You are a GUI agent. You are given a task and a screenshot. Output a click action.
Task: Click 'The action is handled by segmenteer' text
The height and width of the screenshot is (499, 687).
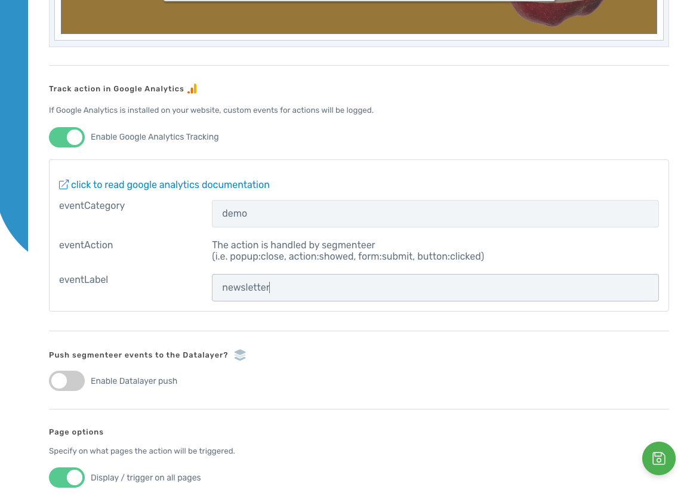(x=294, y=245)
